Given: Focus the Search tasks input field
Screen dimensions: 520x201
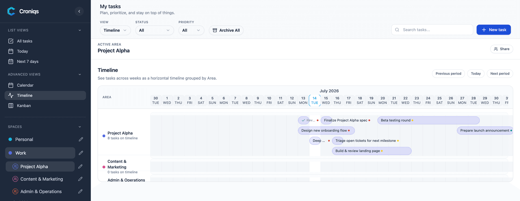Looking at the screenshot, I should point(432,30).
